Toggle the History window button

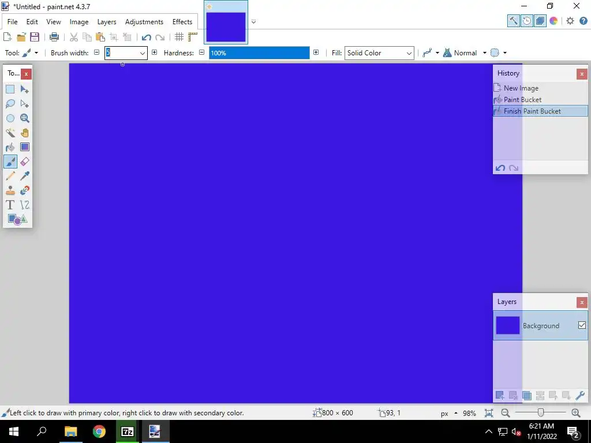(526, 21)
